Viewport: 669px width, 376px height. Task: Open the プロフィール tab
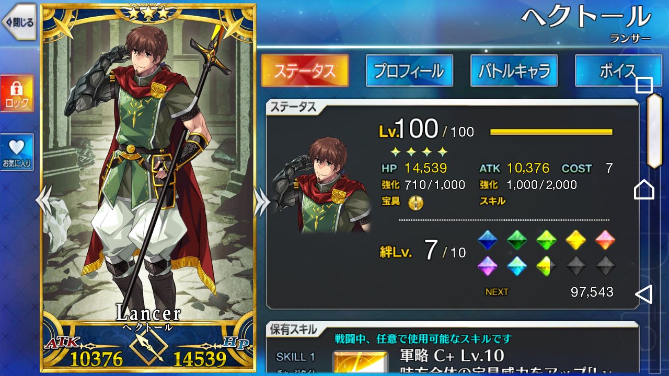pos(409,70)
